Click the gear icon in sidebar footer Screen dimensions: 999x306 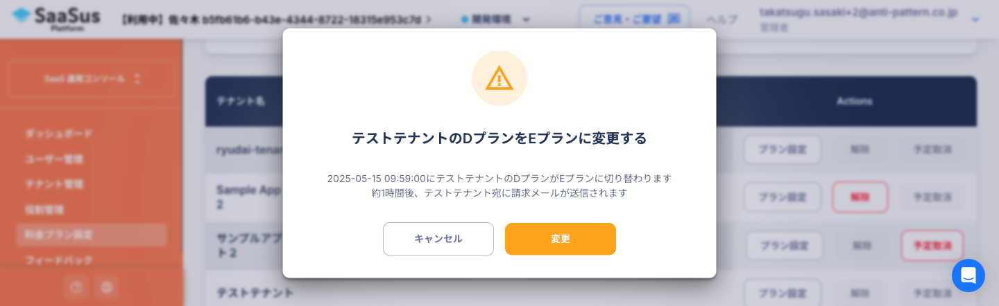106,287
